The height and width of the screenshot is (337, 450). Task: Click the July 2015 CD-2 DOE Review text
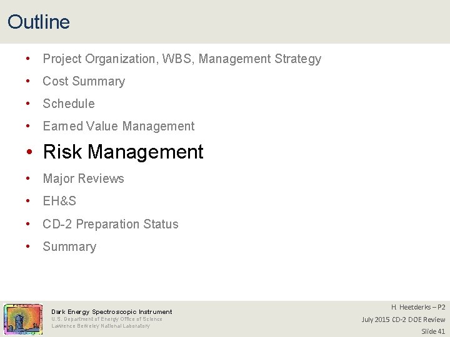(403, 320)
